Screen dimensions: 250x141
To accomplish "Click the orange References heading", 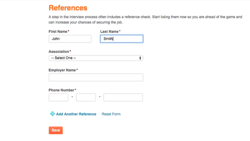I will point(68,8).
